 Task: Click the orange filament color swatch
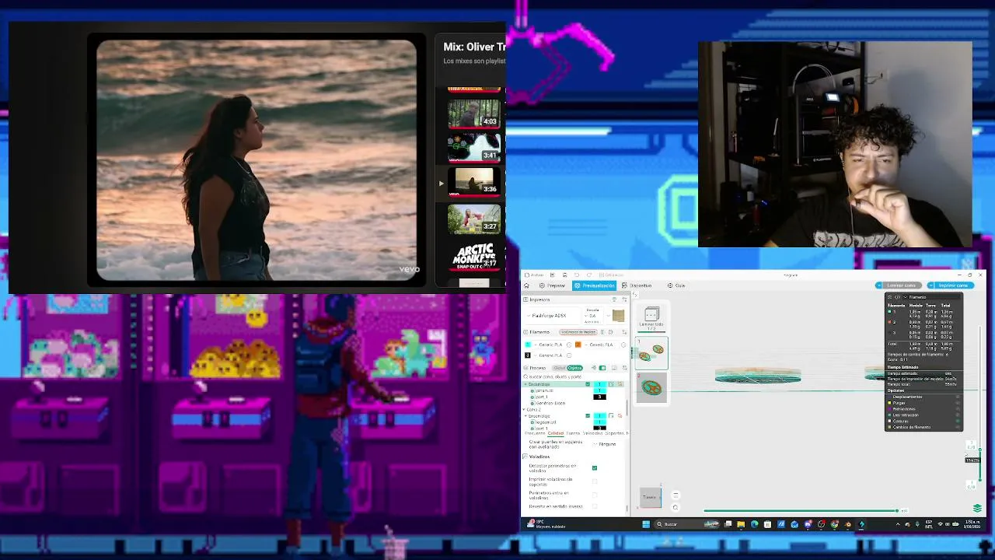(x=578, y=345)
